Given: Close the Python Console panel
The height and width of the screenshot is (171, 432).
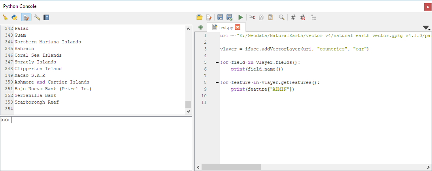Looking at the screenshot, I should tap(428, 7).
